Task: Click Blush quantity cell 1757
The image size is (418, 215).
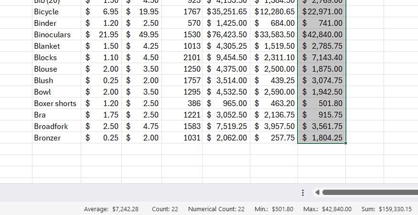Action: [x=182, y=81]
